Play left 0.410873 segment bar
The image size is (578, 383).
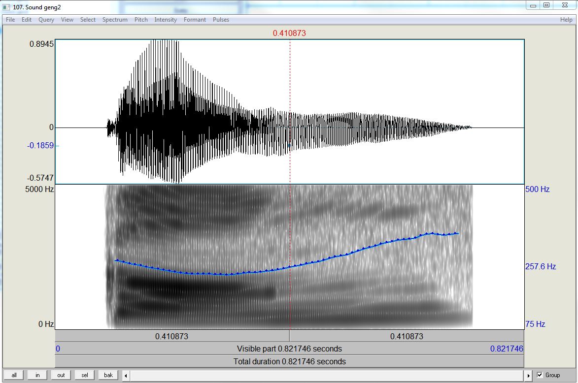click(x=172, y=336)
